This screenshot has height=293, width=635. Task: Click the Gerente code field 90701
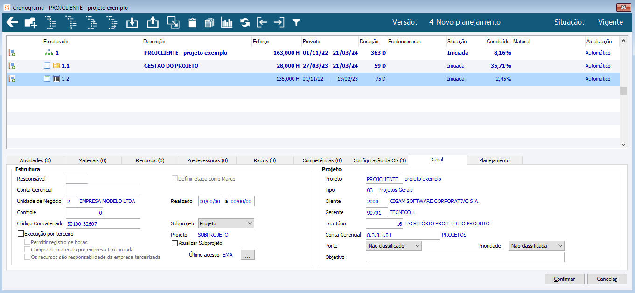377,212
